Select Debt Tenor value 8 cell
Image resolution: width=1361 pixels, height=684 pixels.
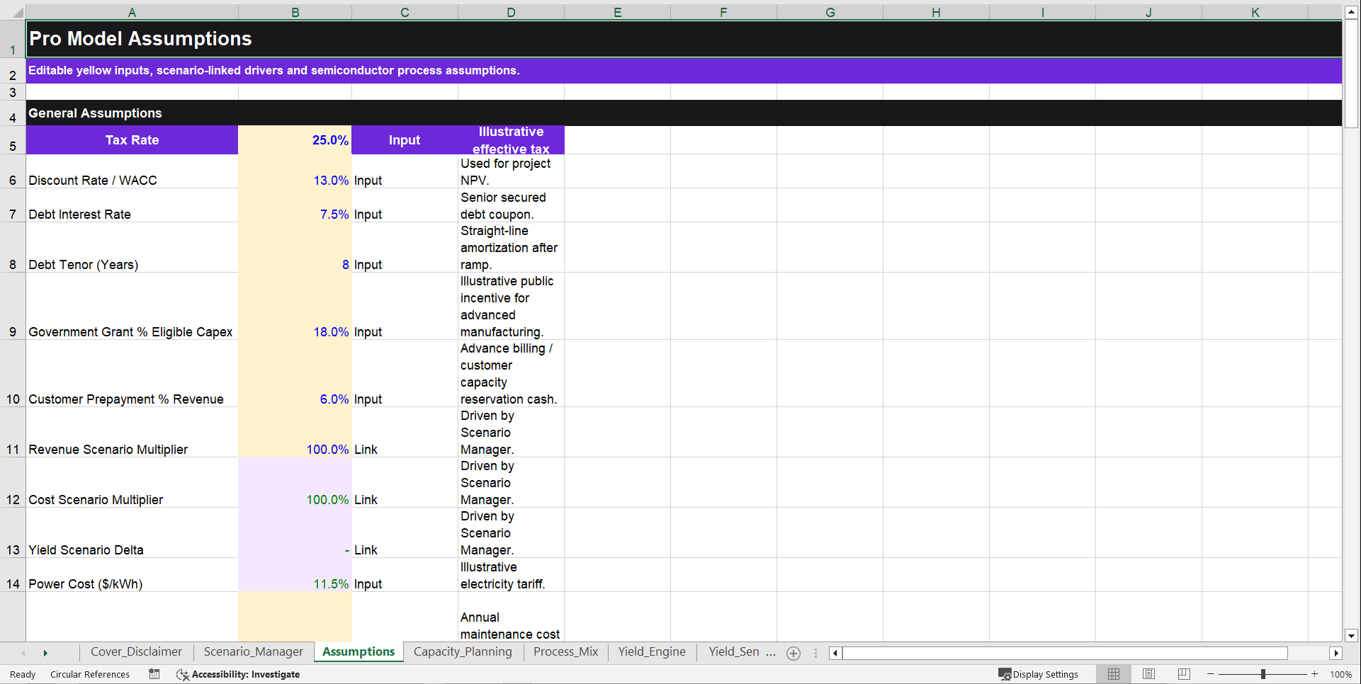pos(295,247)
